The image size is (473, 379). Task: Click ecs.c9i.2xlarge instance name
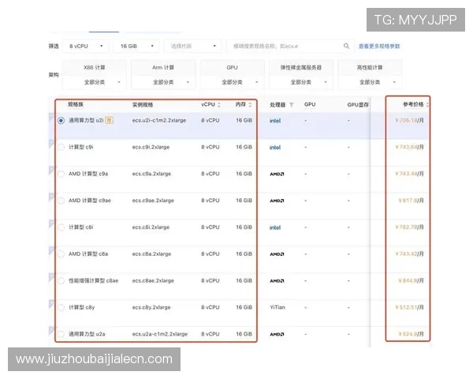(151, 147)
